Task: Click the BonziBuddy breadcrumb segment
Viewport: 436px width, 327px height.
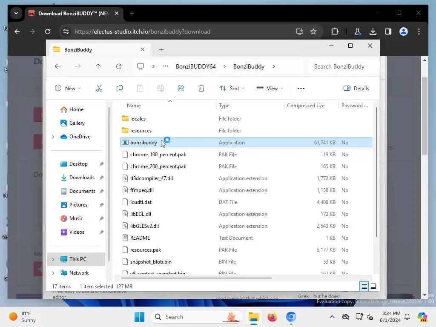Action: [249, 66]
